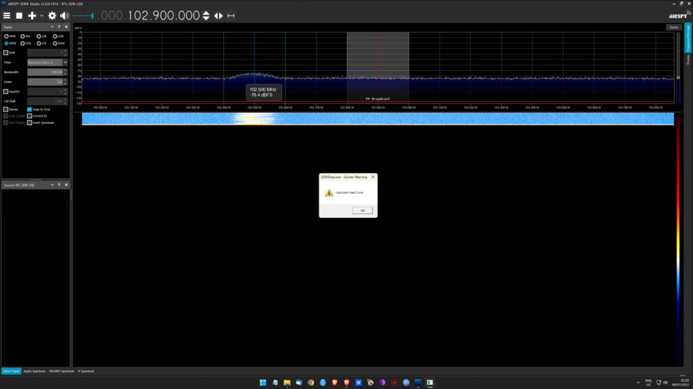
Task: Pin the Radio panel
Action: [60, 27]
